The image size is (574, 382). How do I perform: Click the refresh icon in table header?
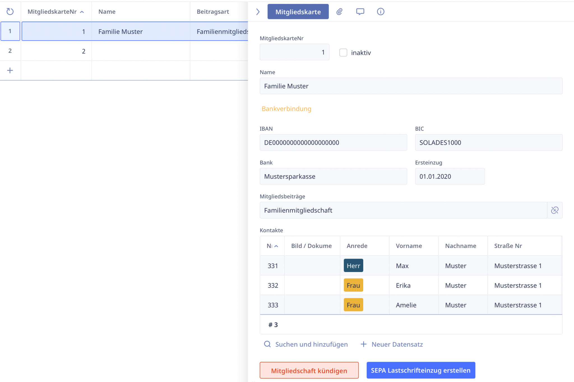10,11
